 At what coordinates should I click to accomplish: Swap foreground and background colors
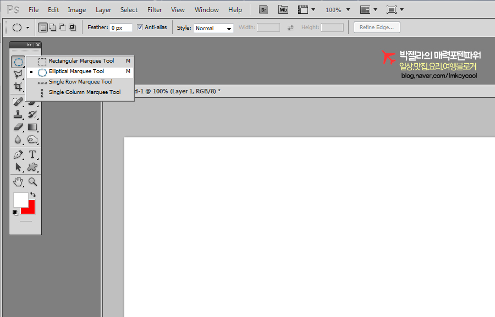click(33, 194)
